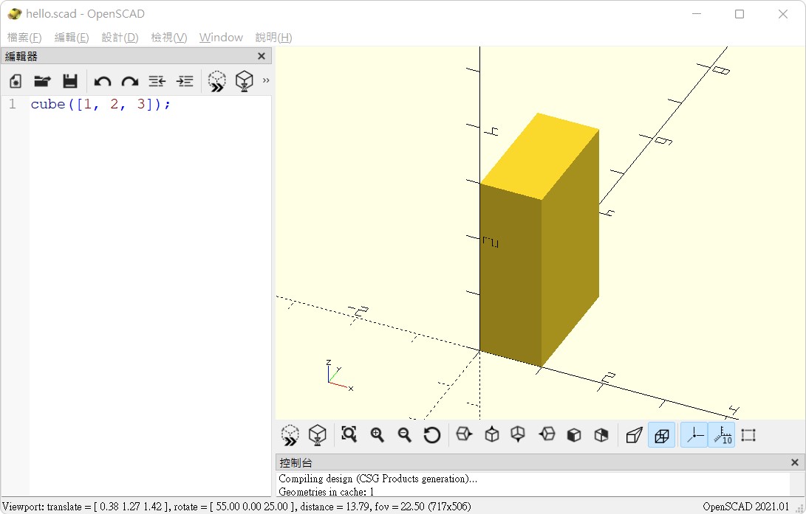Expand editor toolbar overflow chevron

266,80
